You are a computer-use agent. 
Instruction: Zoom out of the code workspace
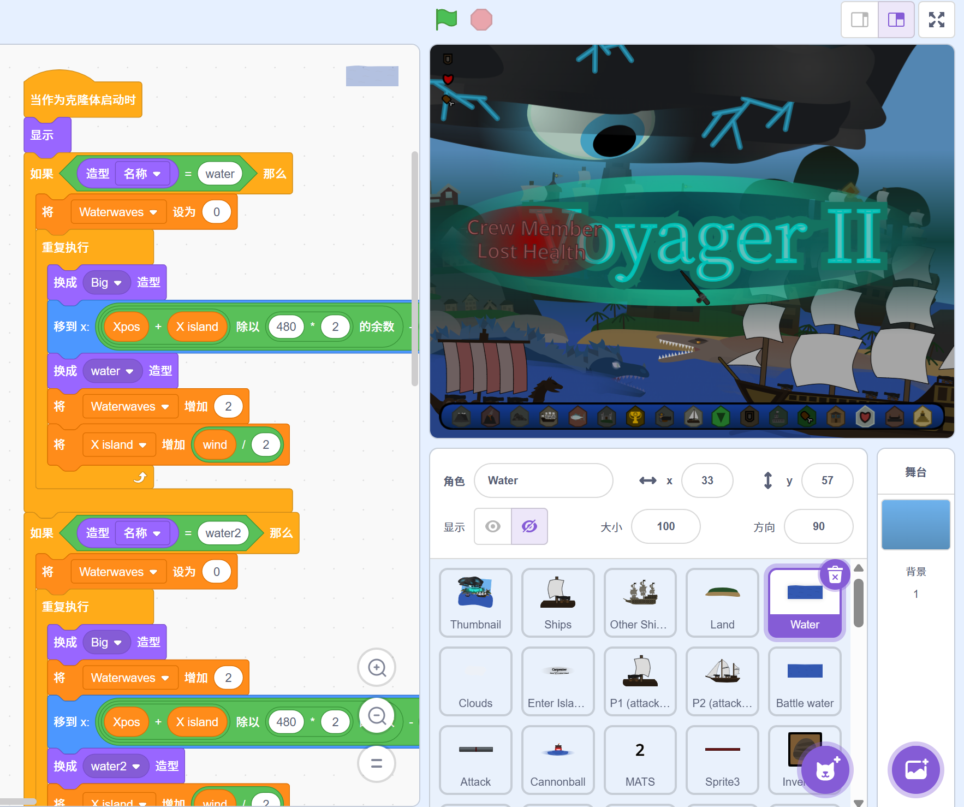coord(377,715)
